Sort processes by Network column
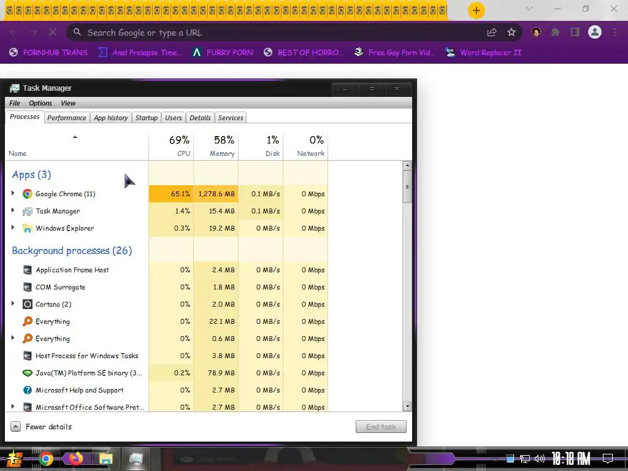The width and height of the screenshot is (628, 471). [x=305, y=146]
